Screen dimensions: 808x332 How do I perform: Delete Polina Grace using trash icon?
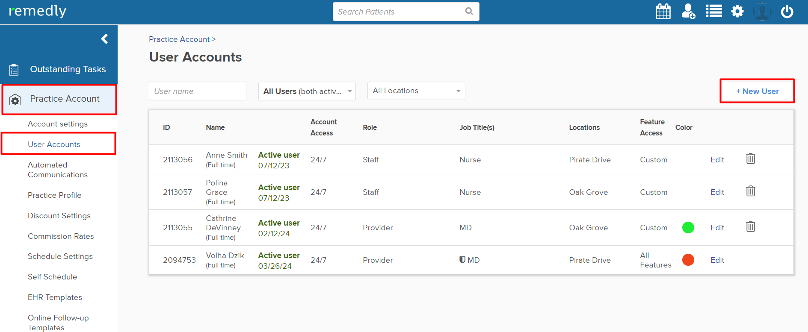click(x=751, y=191)
